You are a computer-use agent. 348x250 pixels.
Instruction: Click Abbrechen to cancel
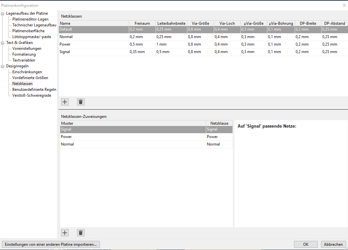333,244
